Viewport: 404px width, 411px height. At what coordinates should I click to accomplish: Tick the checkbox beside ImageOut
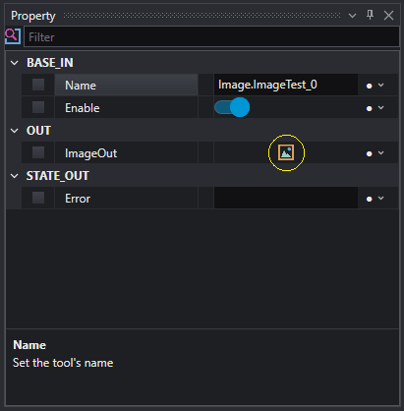pyautogui.click(x=38, y=152)
